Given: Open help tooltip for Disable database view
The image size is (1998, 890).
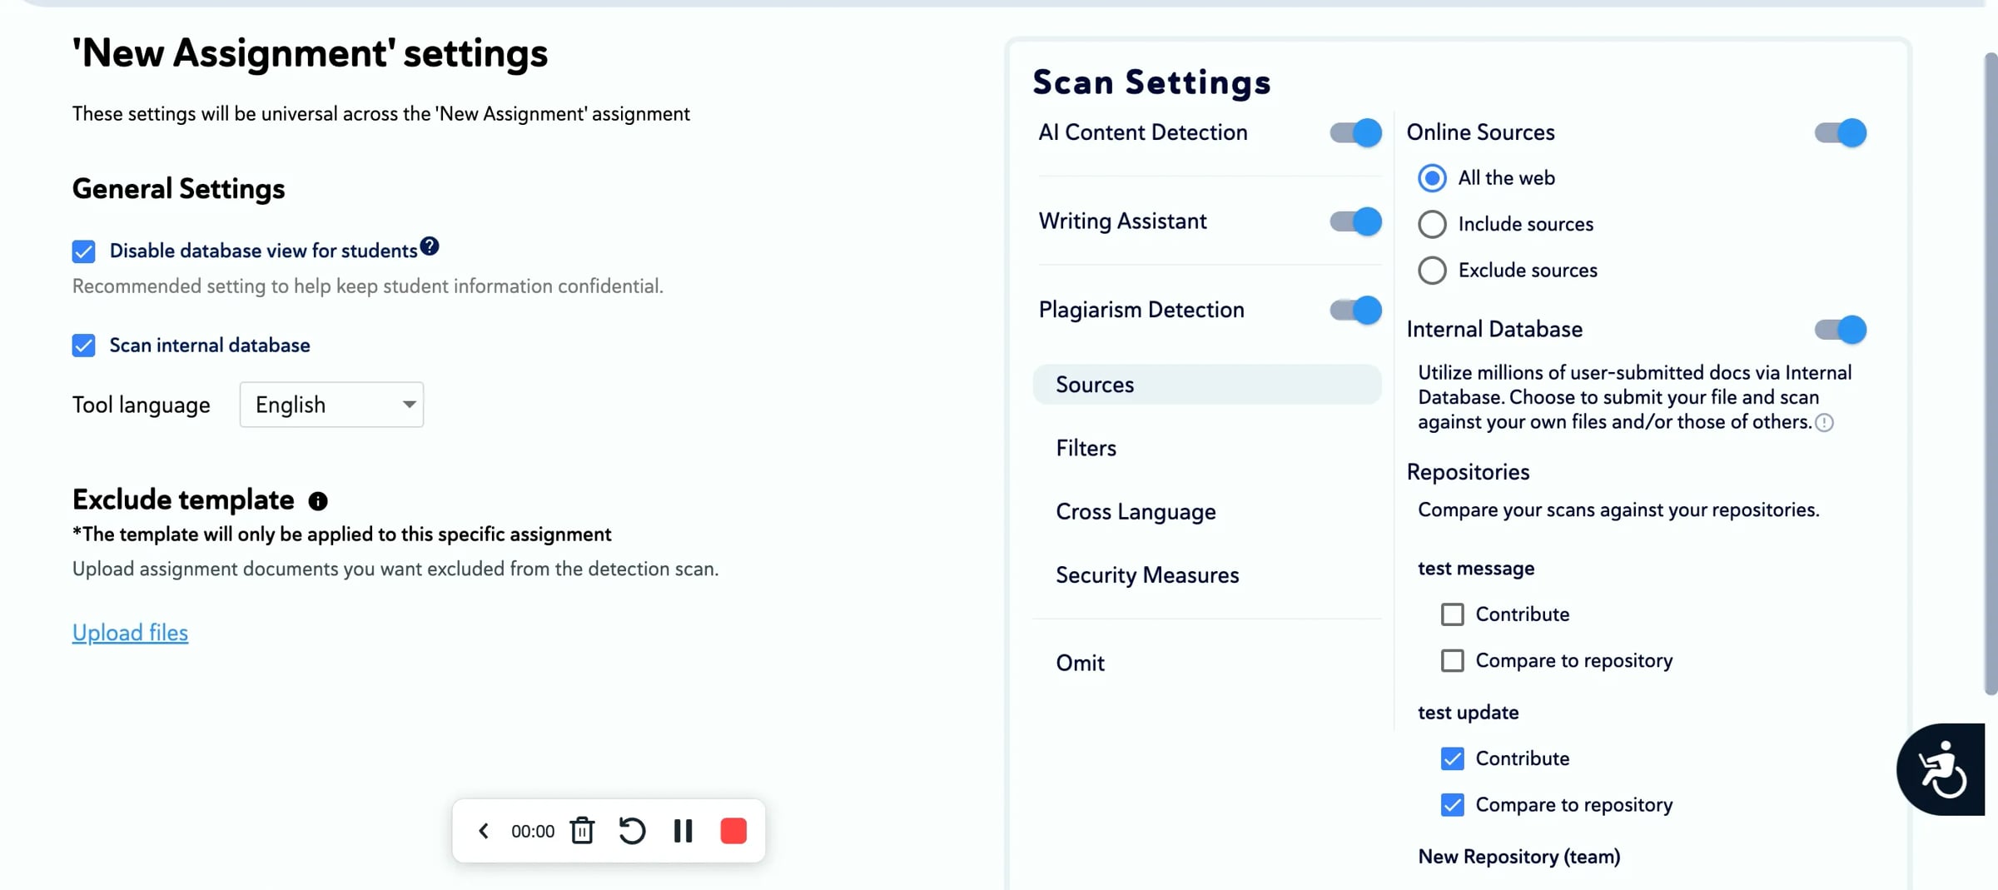Looking at the screenshot, I should coord(430,246).
